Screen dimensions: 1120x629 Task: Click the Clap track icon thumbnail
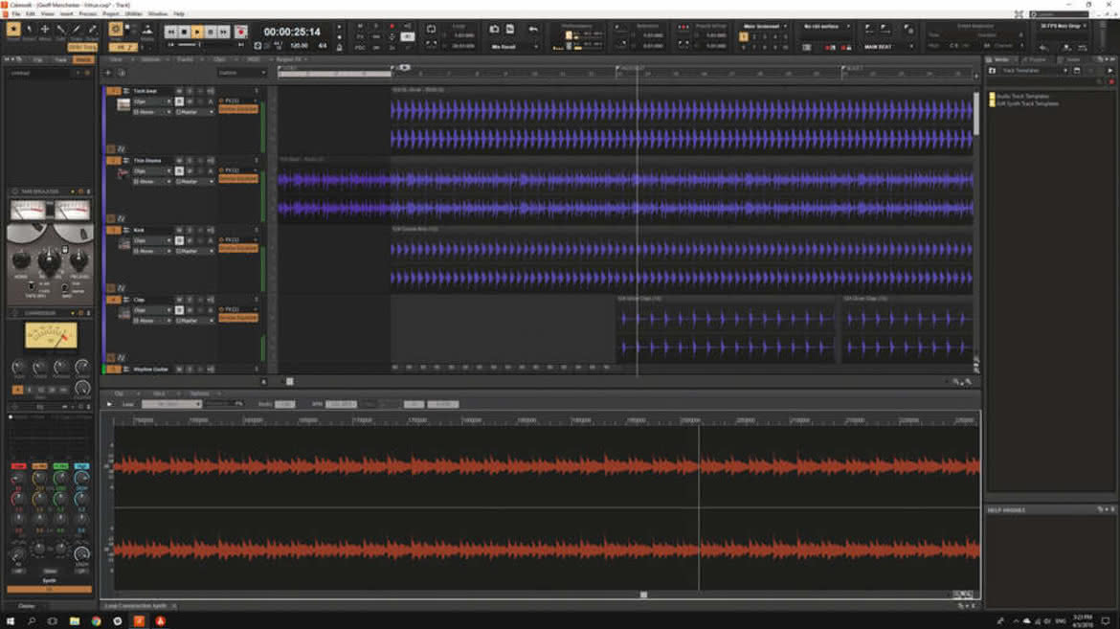(123, 314)
